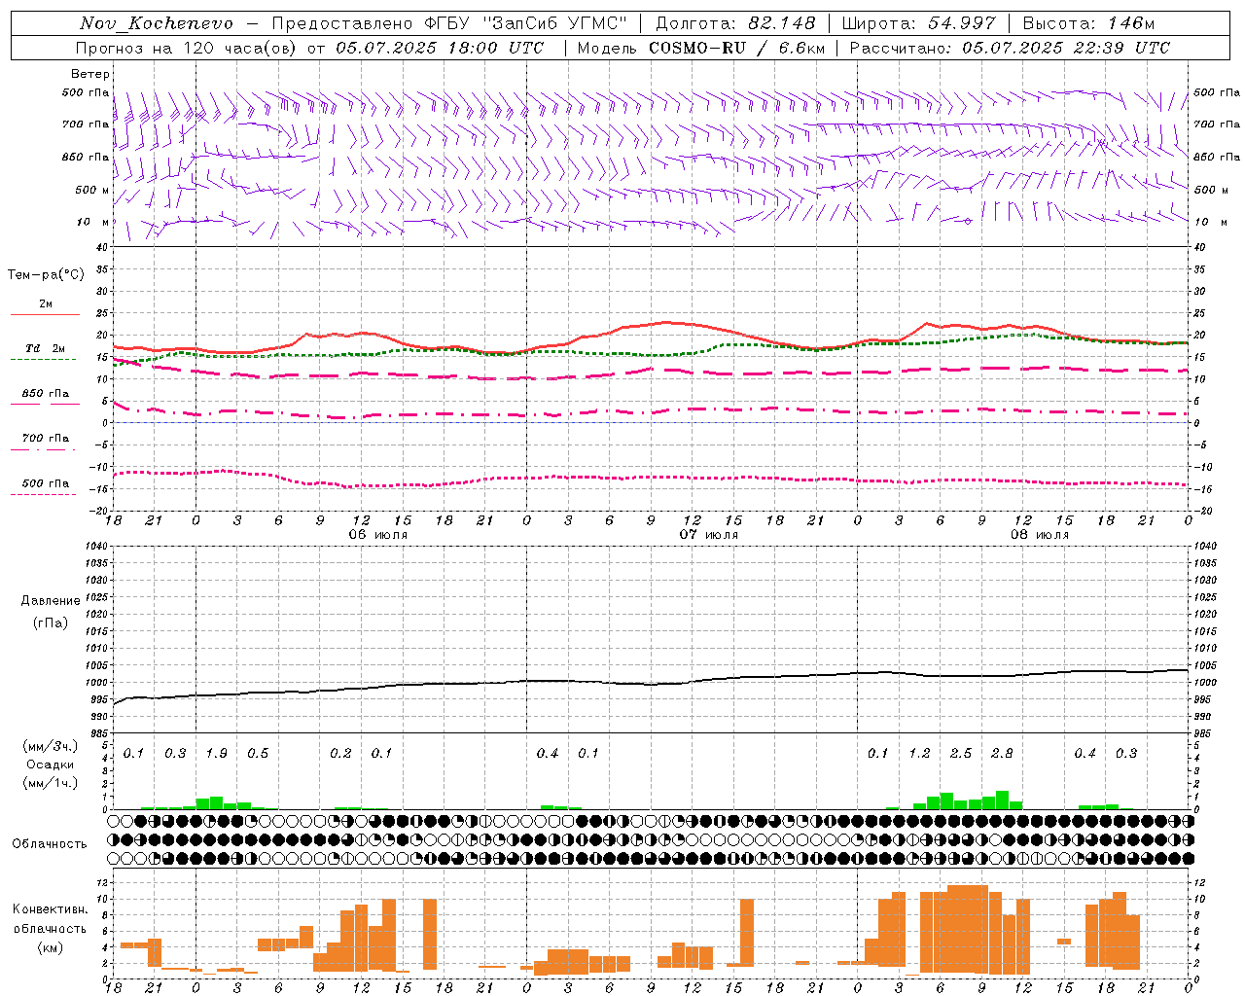Click the dotted 500 гПа temperature legend line
Screen dimensions: 1245x996
click(x=43, y=494)
